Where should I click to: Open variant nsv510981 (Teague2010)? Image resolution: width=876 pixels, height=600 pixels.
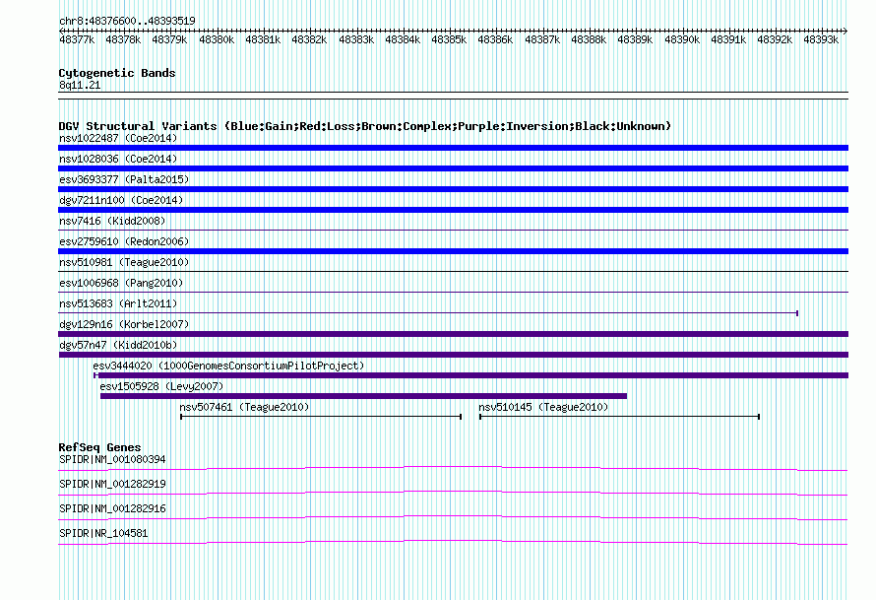[x=124, y=262]
